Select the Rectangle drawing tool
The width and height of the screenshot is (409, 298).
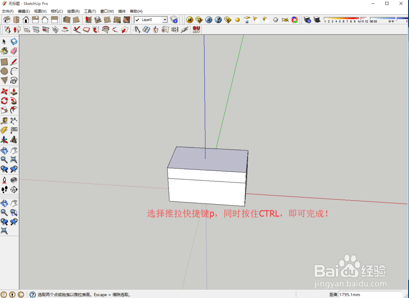(4, 62)
